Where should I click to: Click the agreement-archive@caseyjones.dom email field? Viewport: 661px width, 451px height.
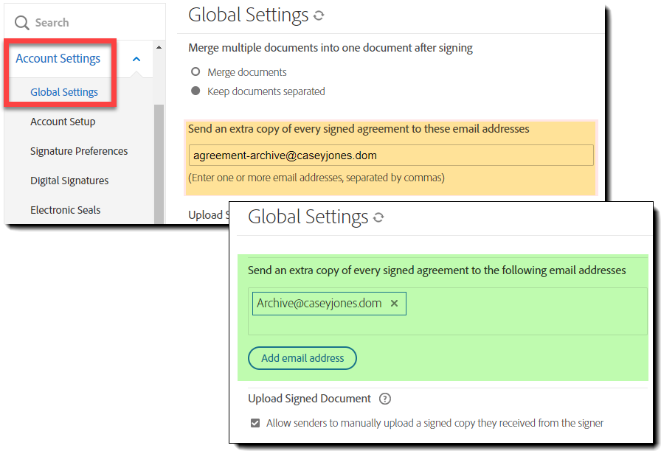tap(391, 155)
